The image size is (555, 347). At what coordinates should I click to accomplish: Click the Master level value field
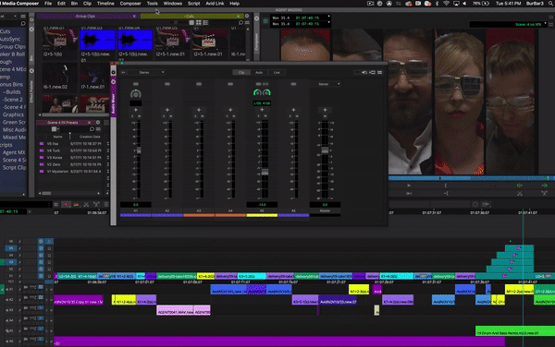pos(325,205)
